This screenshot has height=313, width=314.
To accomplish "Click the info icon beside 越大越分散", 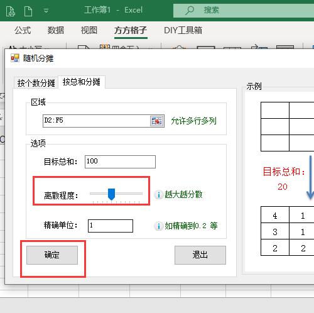I will (x=158, y=195).
